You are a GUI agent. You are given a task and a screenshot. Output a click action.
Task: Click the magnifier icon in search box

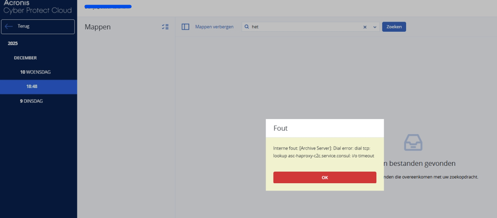[x=247, y=27]
